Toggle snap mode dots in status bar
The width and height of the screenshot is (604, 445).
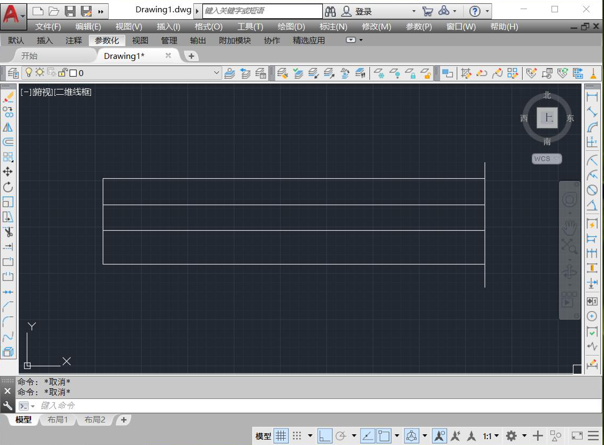click(x=297, y=436)
